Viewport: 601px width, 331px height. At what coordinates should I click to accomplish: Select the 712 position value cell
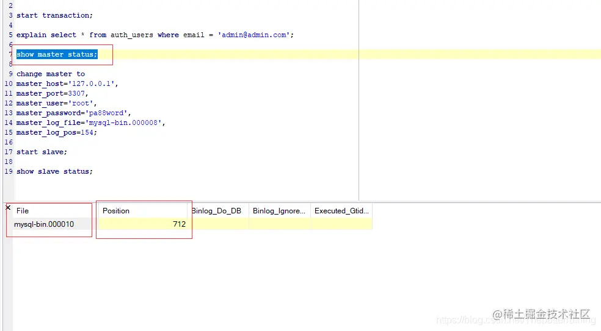144,224
